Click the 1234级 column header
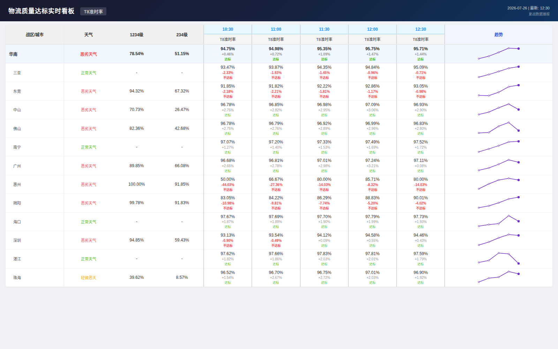The height and width of the screenshot is (349, 558). [x=136, y=35]
